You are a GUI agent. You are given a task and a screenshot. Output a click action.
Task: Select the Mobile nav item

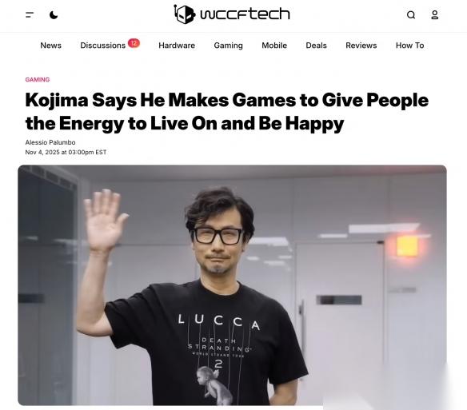[x=274, y=46]
